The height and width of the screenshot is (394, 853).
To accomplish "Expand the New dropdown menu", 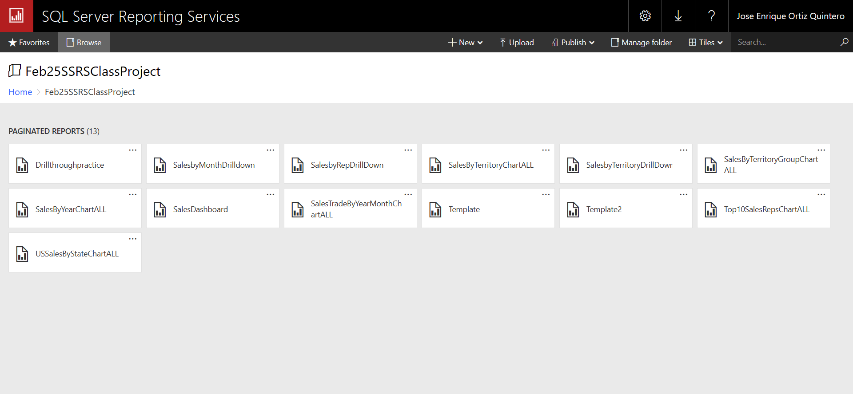I will click(465, 42).
